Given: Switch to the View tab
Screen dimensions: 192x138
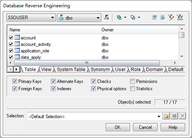Looking at the screenshot, I should point(46,70).
